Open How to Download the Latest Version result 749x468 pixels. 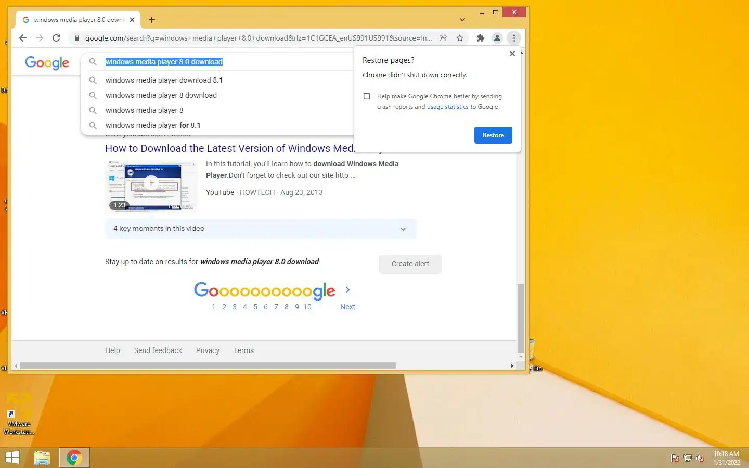coord(229,148)
